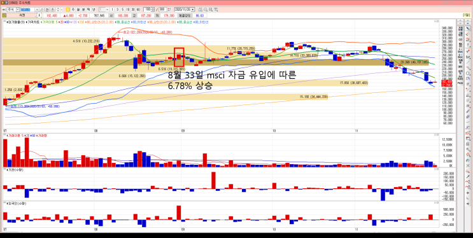Switch chart to 틱 tick period
Screen dimensions: 473x238
point(88,10)
